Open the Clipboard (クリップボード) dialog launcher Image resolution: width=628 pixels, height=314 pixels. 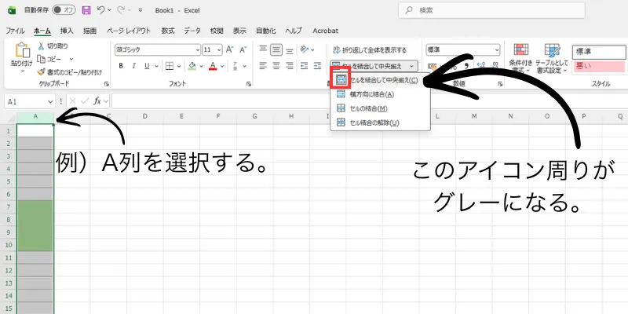[x=107, y=84]
